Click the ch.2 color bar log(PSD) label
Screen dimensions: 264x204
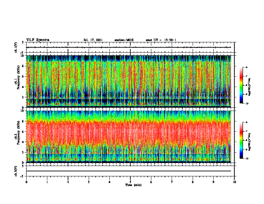(x=250, y=142)
